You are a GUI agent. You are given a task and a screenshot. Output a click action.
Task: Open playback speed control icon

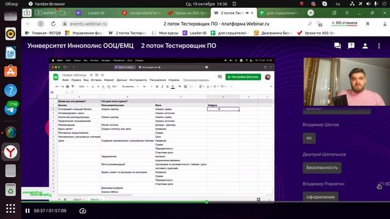(83, 211)
